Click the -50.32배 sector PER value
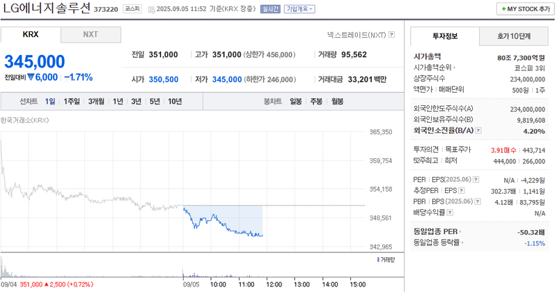 (531, 232)
